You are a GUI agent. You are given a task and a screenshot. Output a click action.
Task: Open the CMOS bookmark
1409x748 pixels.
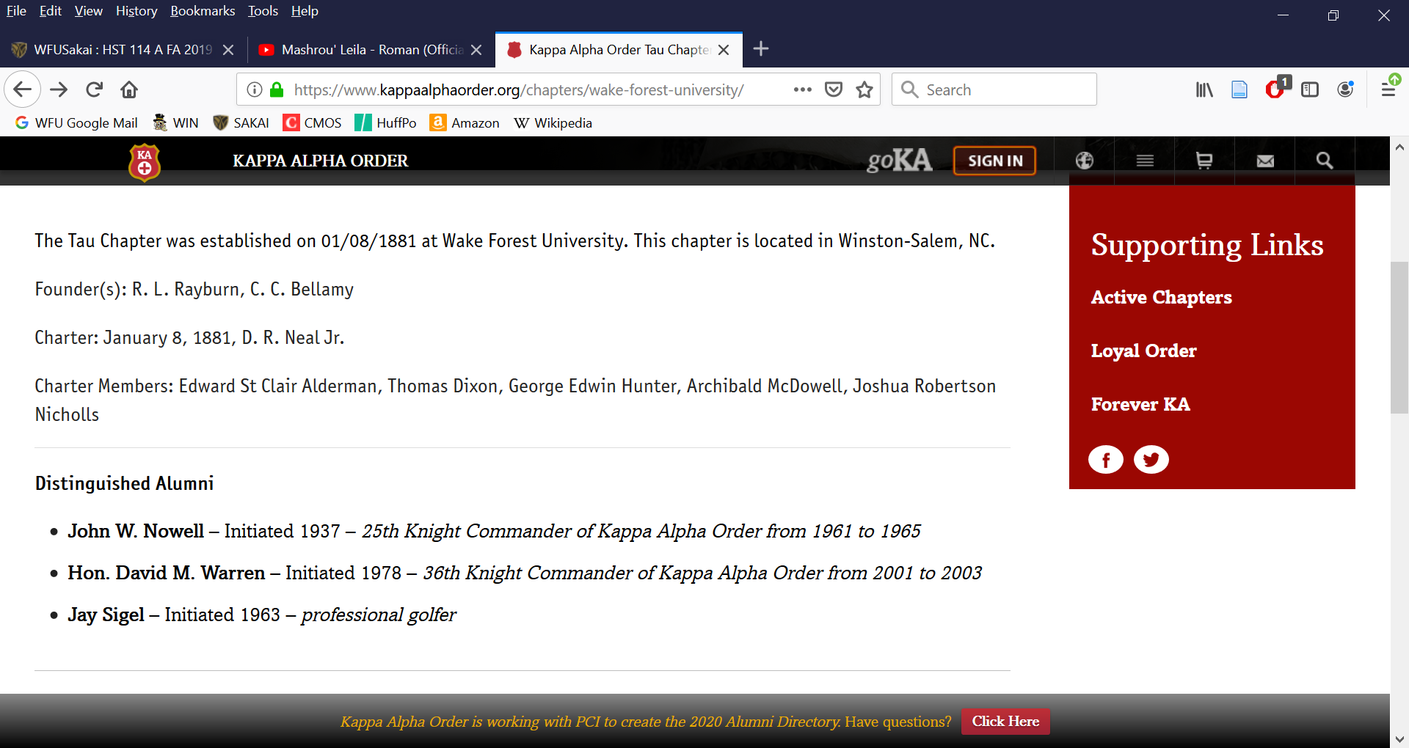(x=313, y=122)
